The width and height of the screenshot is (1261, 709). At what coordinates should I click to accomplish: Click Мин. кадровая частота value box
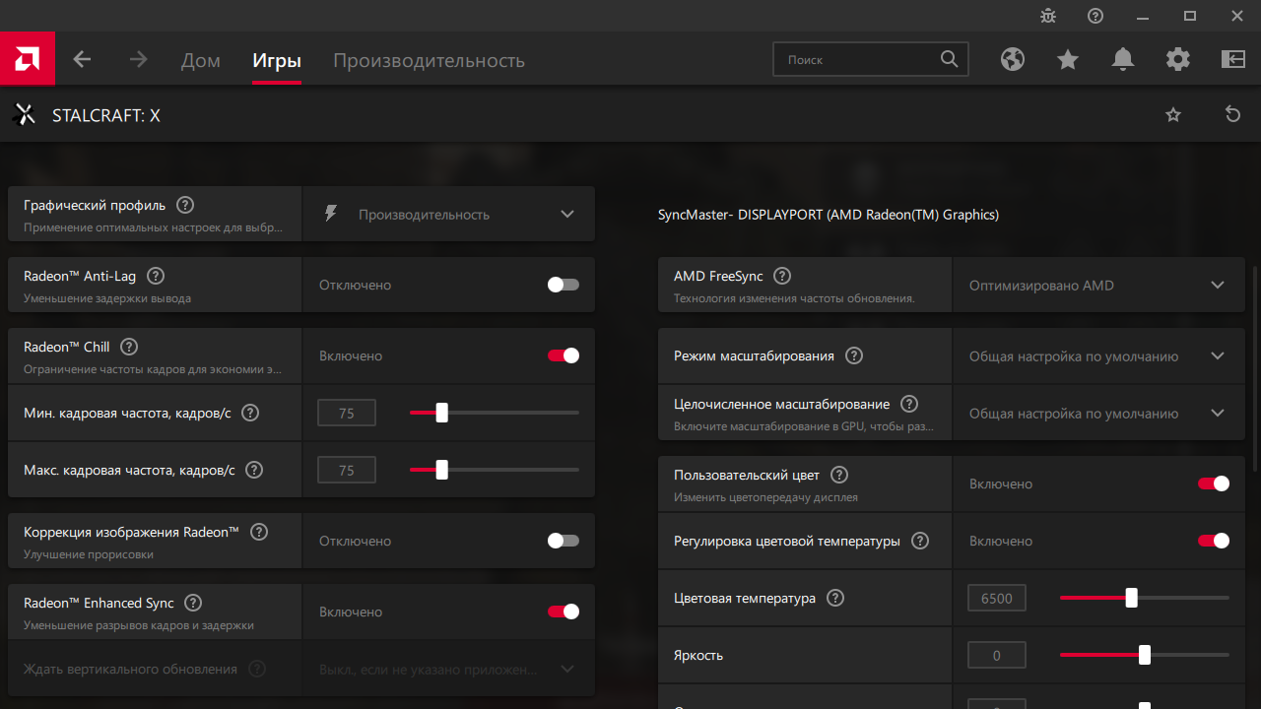click(347, 413)
